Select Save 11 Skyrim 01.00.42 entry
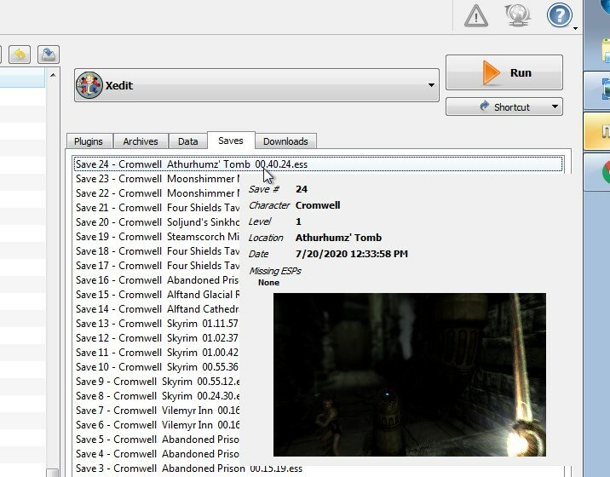610x477 pixels. 157,352
